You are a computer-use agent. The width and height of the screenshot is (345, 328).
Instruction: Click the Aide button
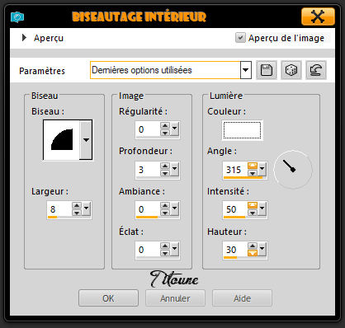tap(242, 298)
